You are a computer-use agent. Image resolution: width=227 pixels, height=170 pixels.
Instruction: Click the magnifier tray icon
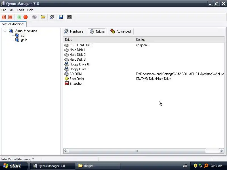click(x=206, y=165)
